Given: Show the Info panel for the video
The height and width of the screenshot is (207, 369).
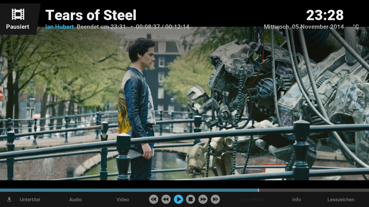Looking at the screenshot, I should click(x=297, y=200).
